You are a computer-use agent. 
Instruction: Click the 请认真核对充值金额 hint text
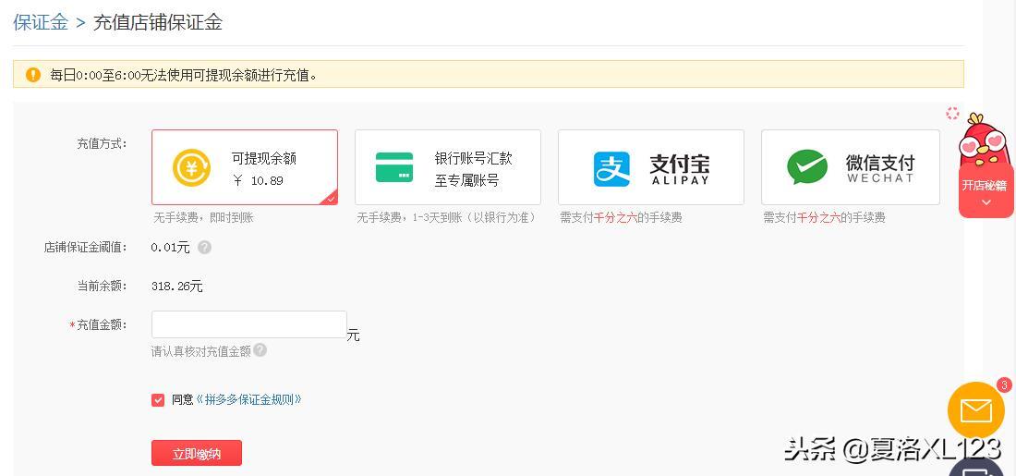coord(200,351)
